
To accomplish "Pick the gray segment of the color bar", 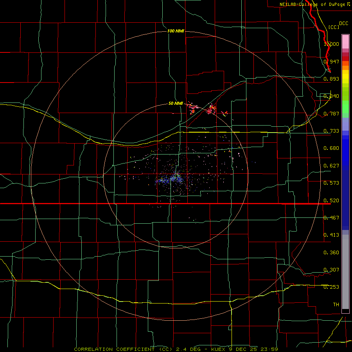I will (345, 272).
